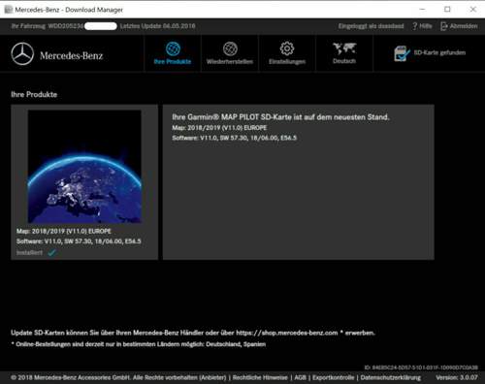Switch to the Ihre Produkte tab label
The width and height of the screenshot is (485, 384).
point(173,61)
